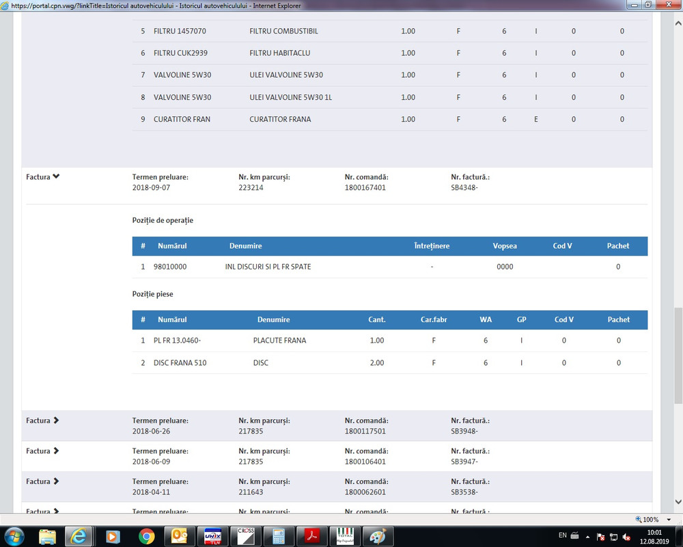The image size is (683, 547).
Task: Click the DISC FRANA 510 part number
Action: click(x=180, y=362)
